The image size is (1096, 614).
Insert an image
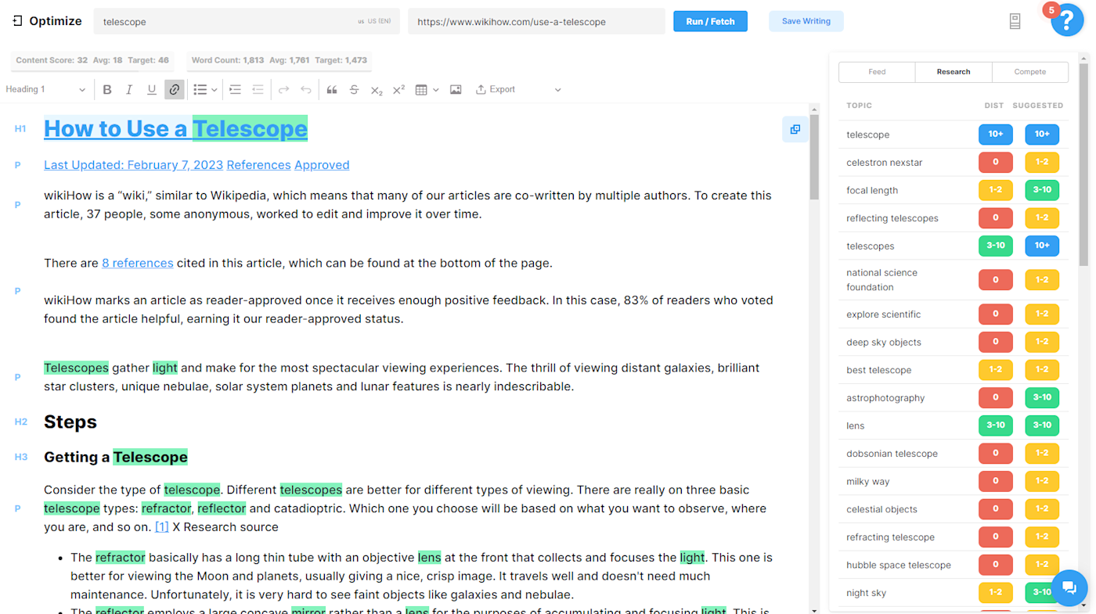[456, 90]
